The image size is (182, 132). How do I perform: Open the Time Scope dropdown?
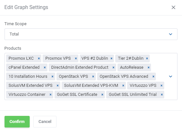pyautogui.click(x=91, y=34)
